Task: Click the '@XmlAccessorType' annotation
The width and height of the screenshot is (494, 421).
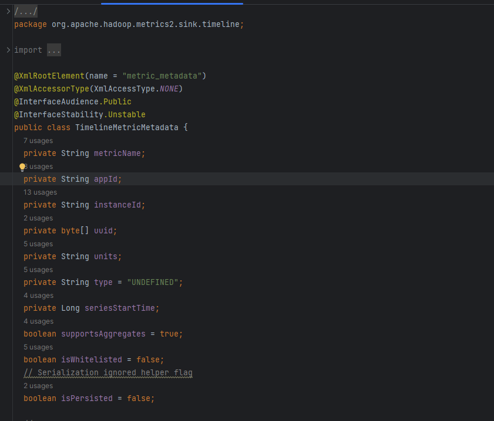Action: click(x=52, y=89)
